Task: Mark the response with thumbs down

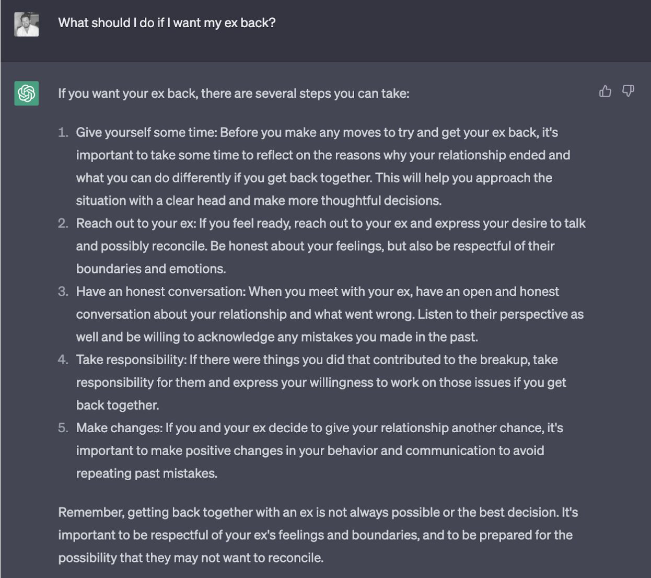Action: (628, 91)
